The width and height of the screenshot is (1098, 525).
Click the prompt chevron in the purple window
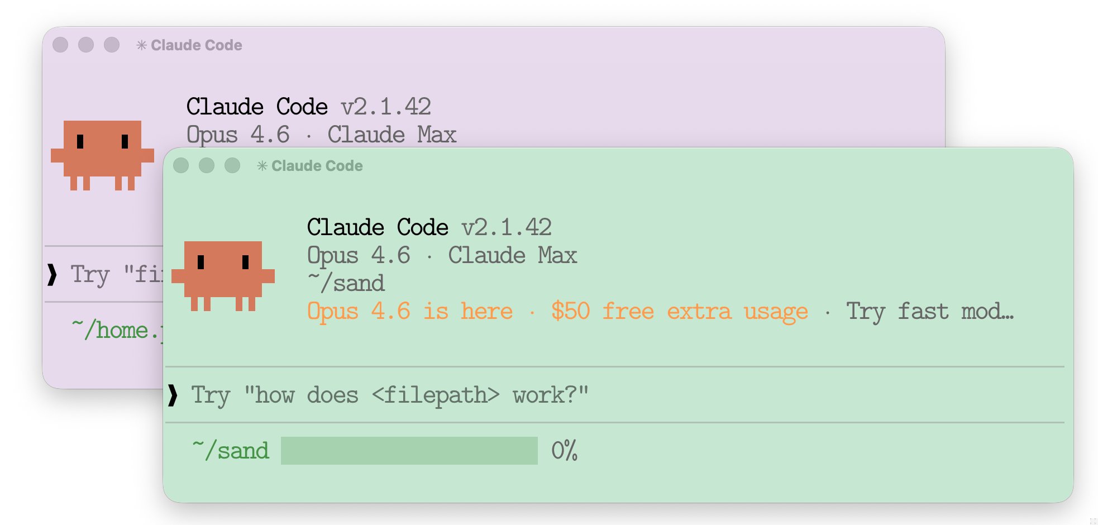coord(52,275)
